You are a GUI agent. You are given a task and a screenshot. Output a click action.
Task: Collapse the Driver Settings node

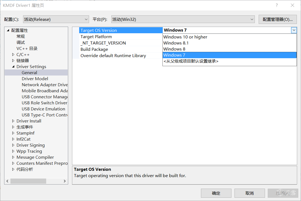point(13,66)
